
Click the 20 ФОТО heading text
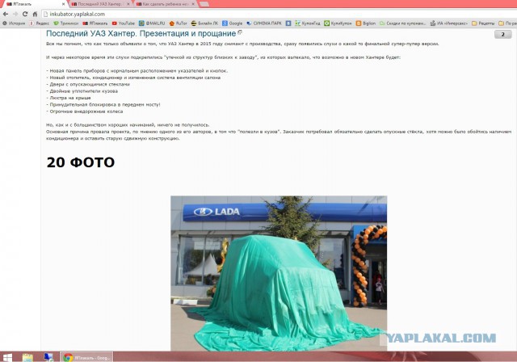pos(81,162)
